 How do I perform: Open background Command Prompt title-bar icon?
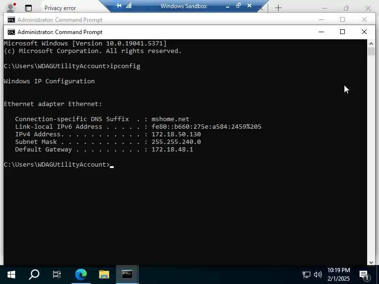coord(11,20)
